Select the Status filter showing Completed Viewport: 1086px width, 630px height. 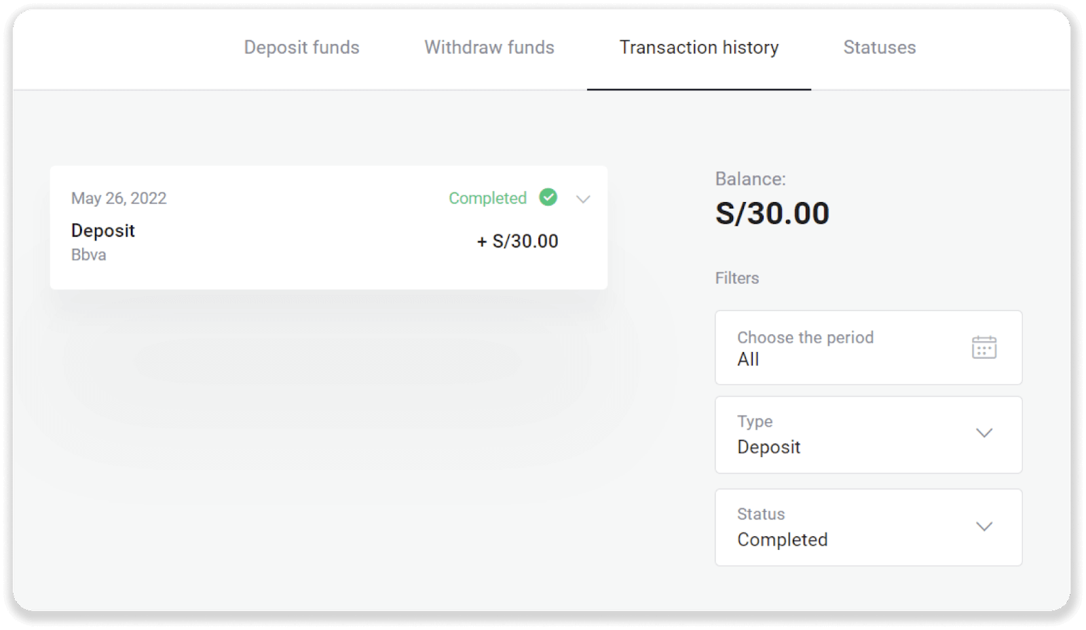842,528
